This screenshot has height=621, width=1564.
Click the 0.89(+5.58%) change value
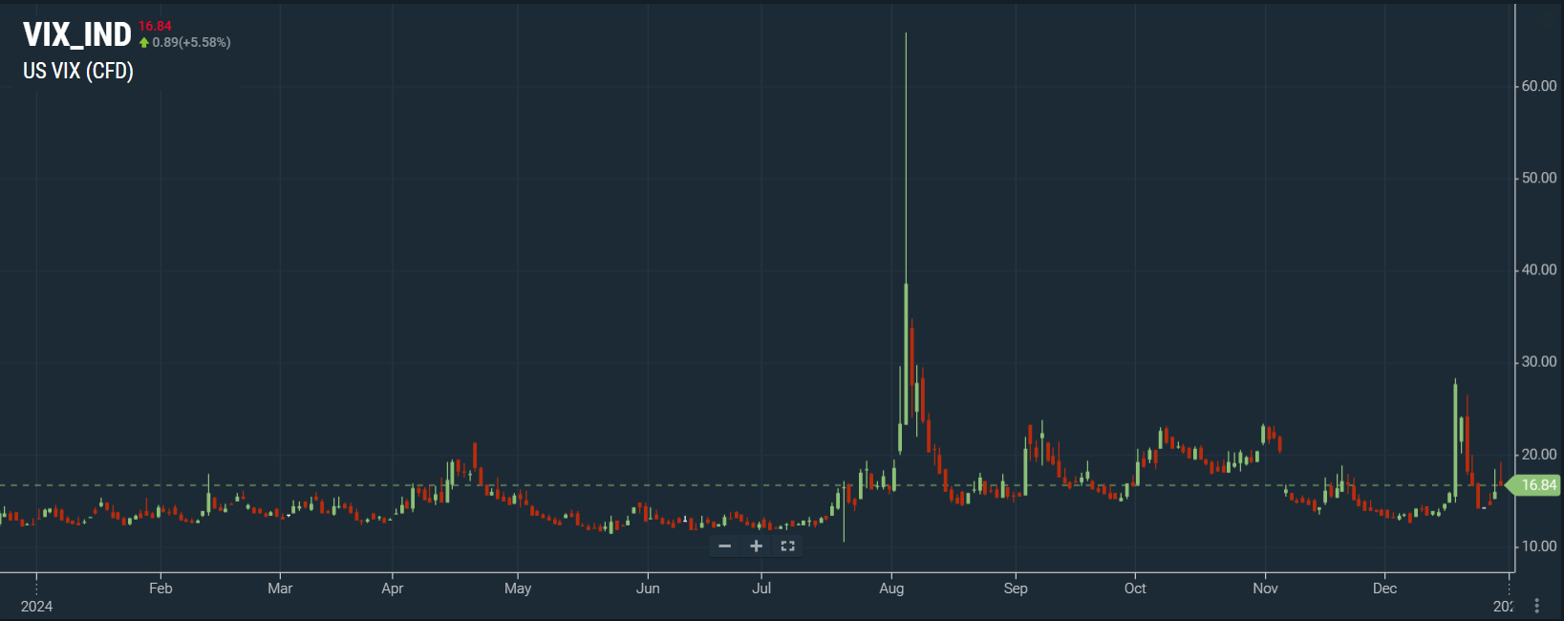coord(191,43)
